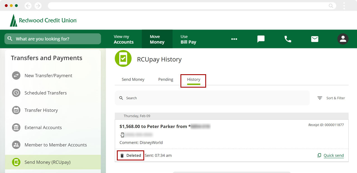Click the Redwood Credit Union logo

(x=43, y=20)
